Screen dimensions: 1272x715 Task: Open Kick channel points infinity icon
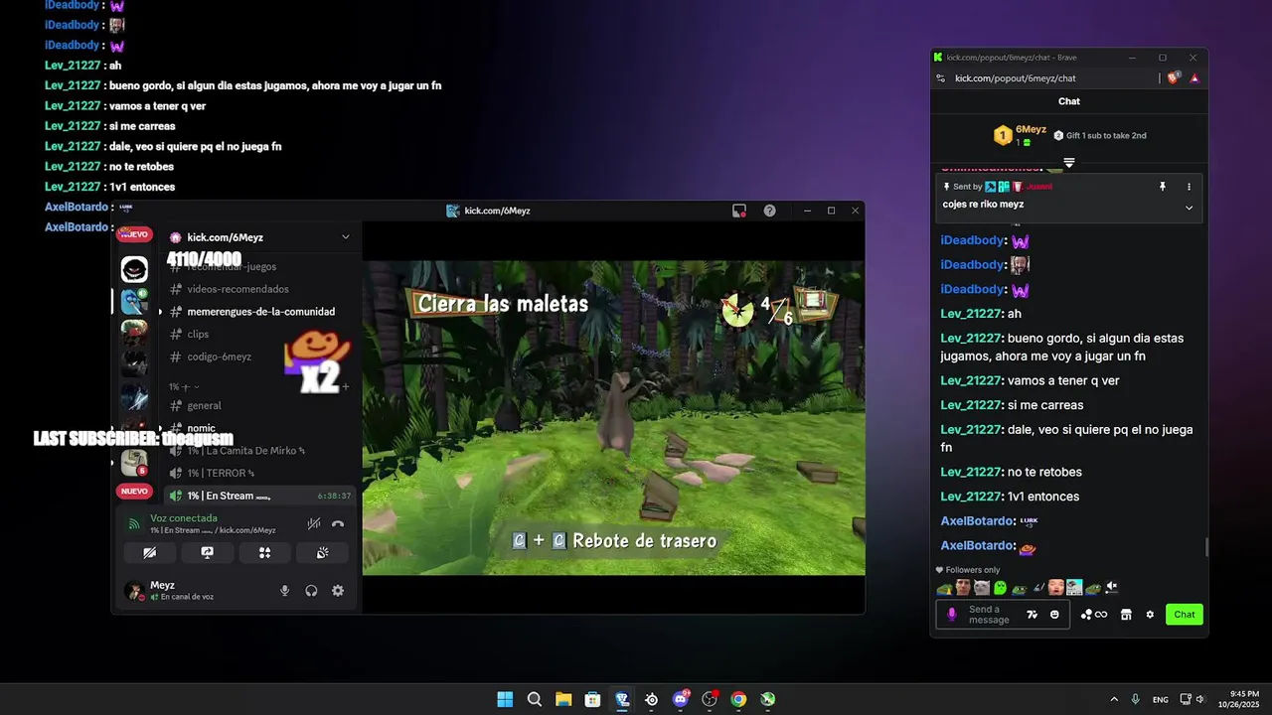pos(1094,615)
